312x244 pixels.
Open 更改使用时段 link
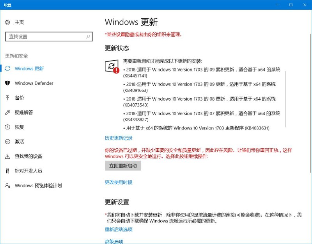pyautogui.click(x=119, y=182)
